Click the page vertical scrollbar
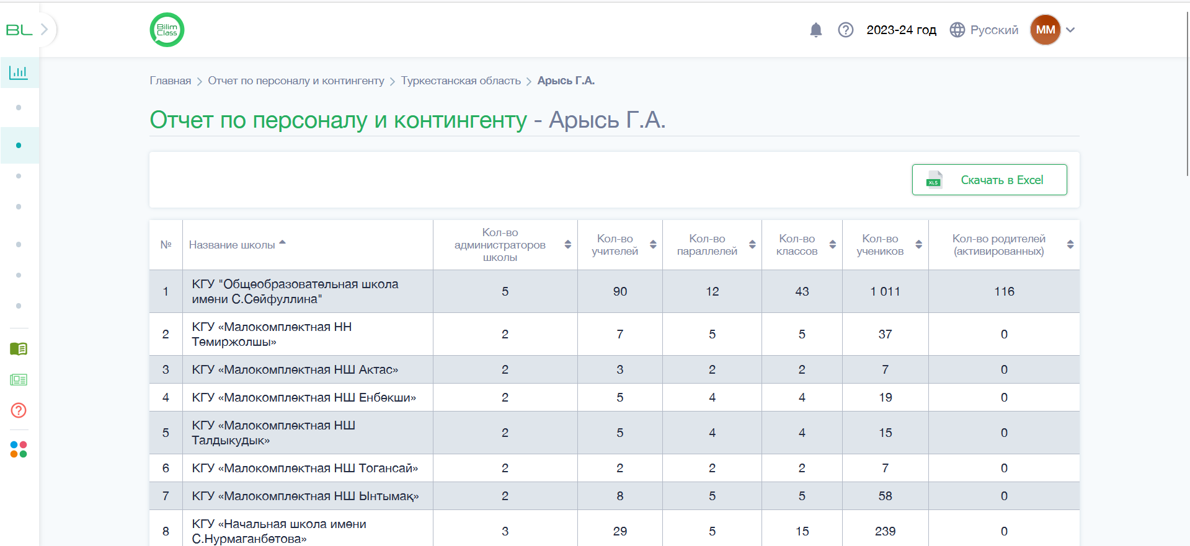This screenshot has width=1190, height=546. 1186,93
